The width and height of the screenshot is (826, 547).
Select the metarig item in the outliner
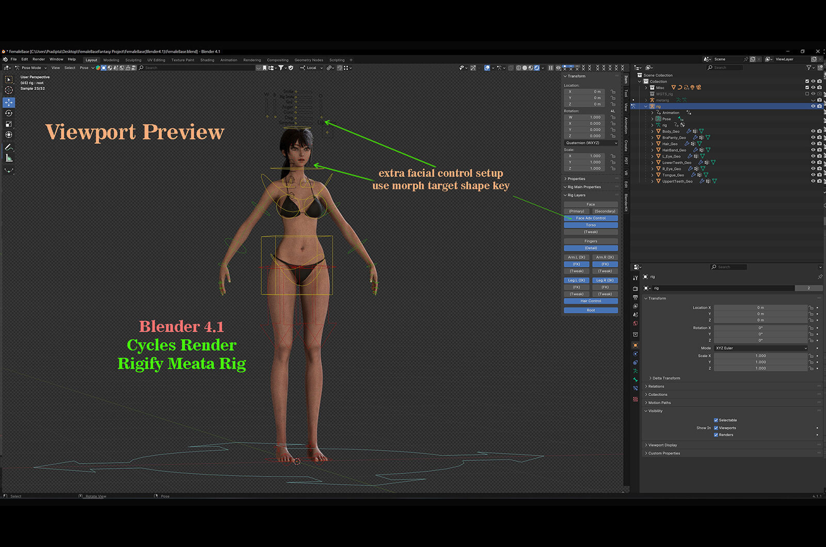tap(662, 100)
